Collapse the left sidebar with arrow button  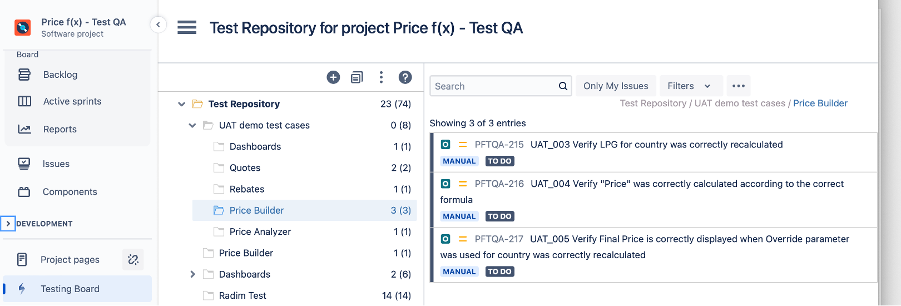click(158, 24)
